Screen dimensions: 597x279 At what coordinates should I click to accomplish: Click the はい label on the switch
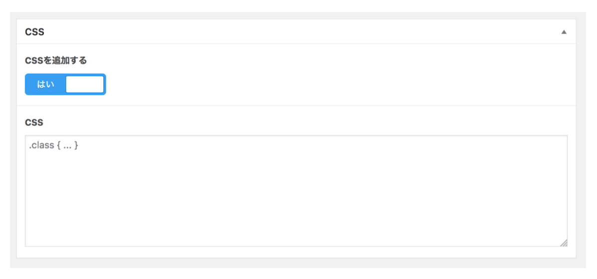pos(46,85)
